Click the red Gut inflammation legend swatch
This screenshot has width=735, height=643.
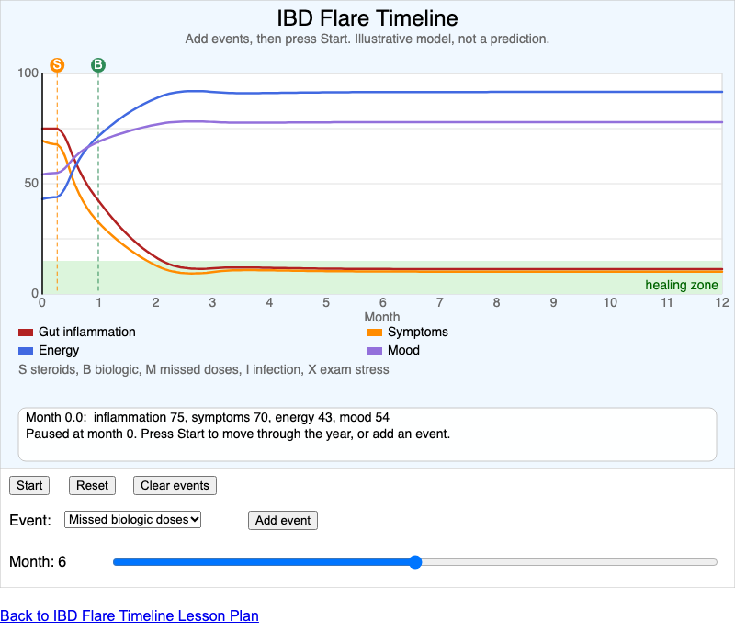[x=26, y=333]
